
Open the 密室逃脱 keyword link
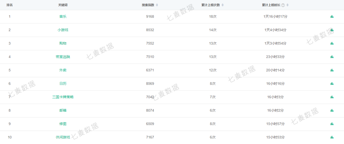point(63,57)
